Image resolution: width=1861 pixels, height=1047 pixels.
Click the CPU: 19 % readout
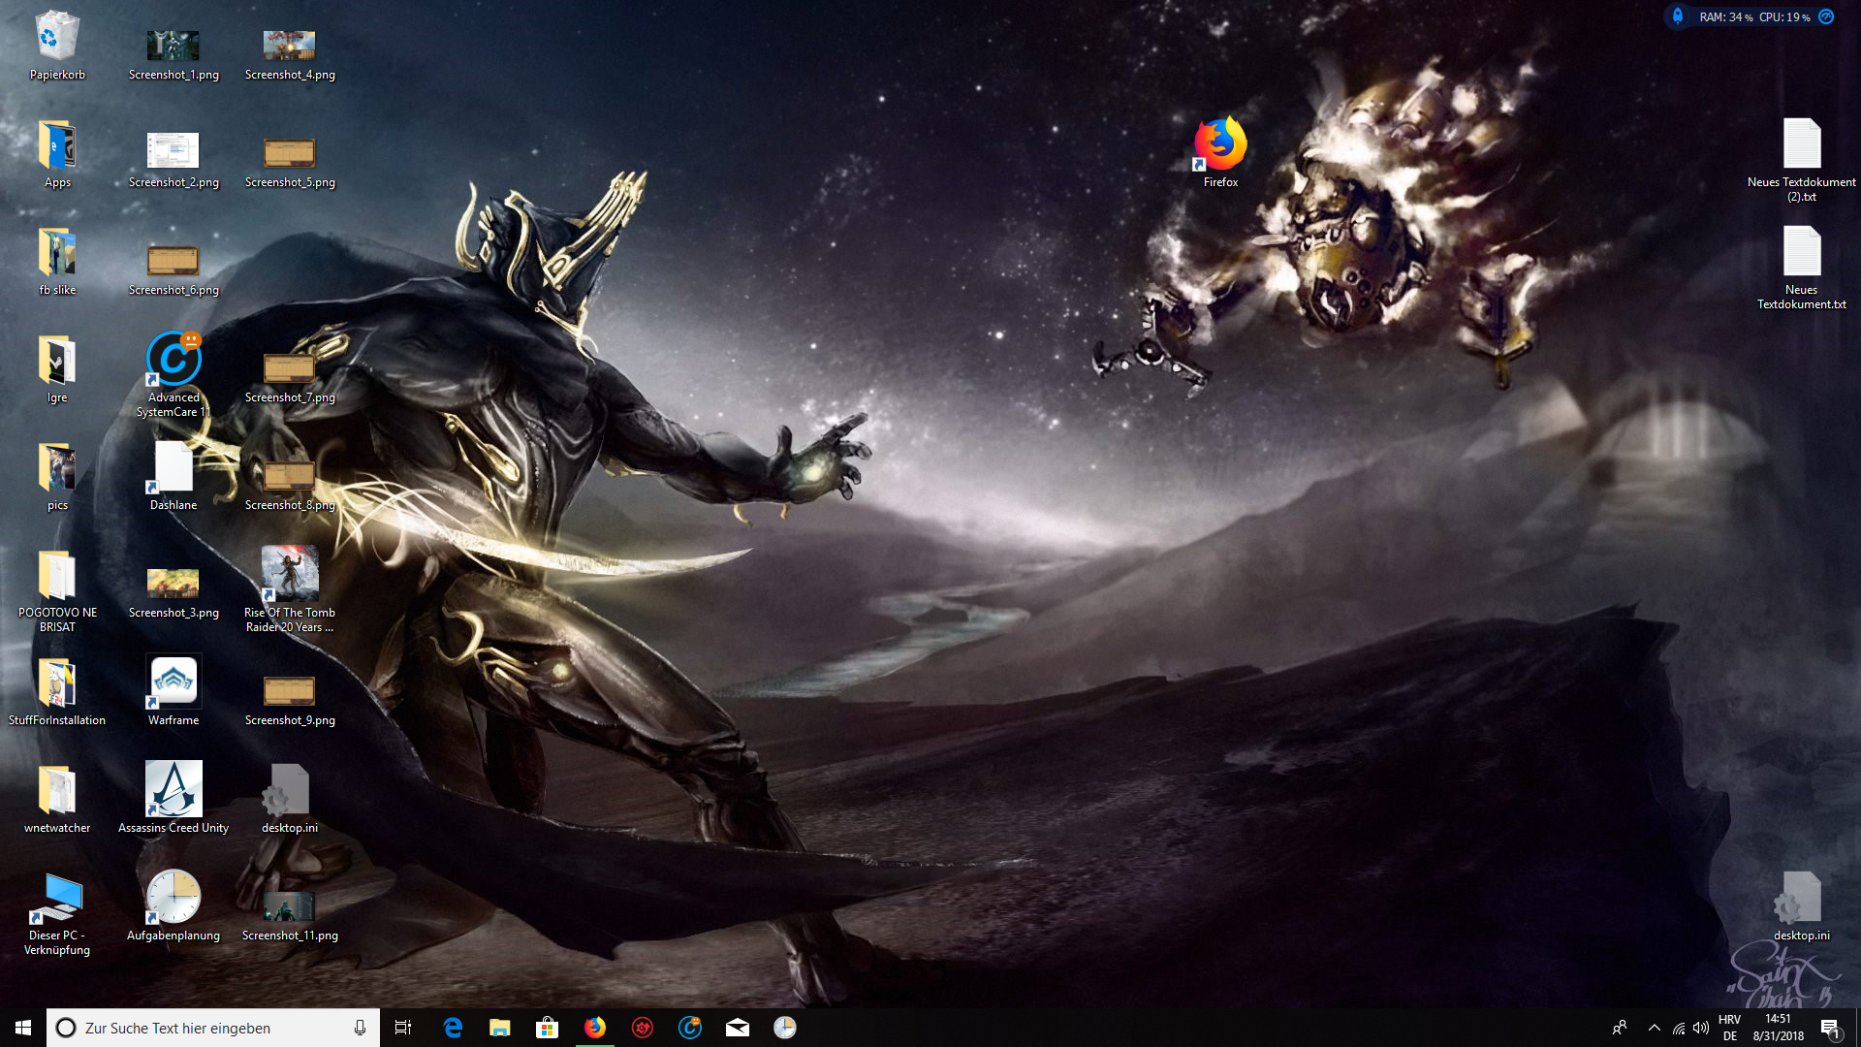click(x=1784, y=17)
